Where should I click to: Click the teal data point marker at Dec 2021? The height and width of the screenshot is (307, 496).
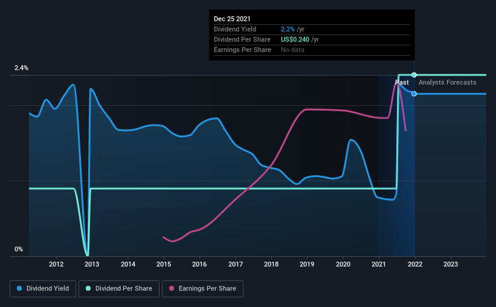click(x=414, y=75)
